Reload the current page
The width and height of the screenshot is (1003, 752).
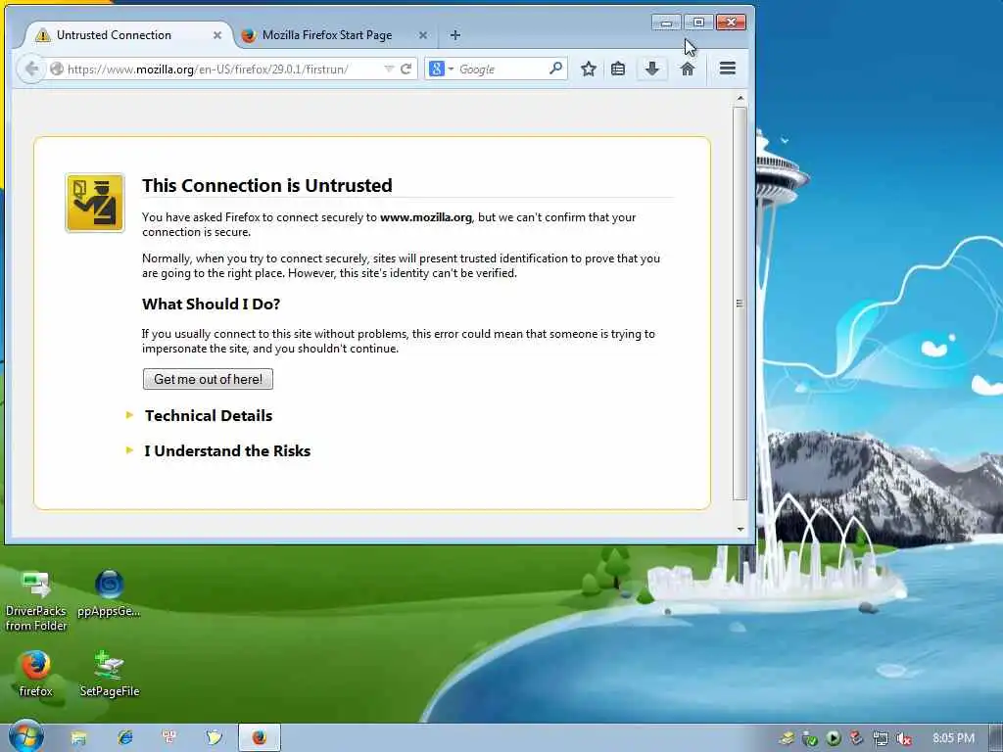[406, 69]
